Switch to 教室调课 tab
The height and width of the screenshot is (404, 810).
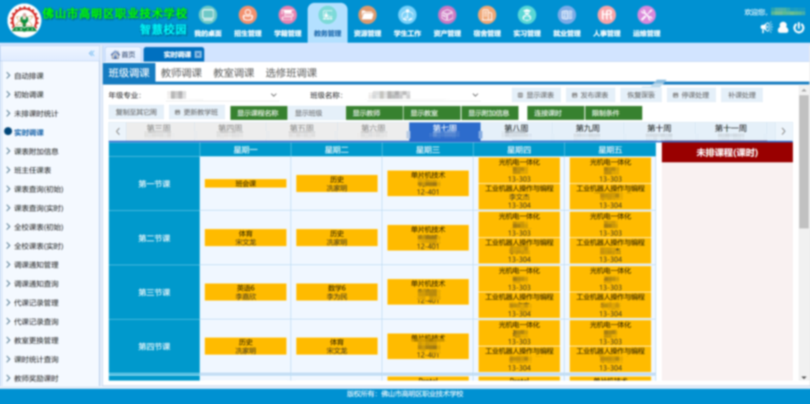click(234, 73)
